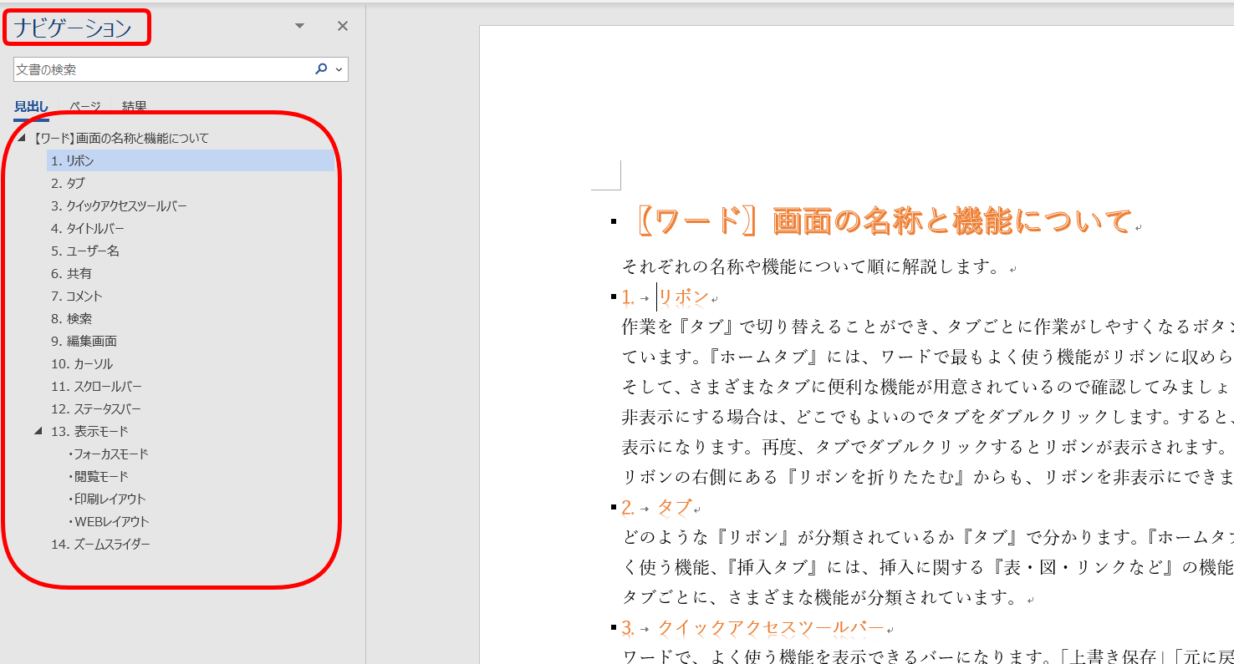The width and height of the screenshot is (1234, 664).
Task: Jump to heading 1. リボン
Action: coord(191,160)
